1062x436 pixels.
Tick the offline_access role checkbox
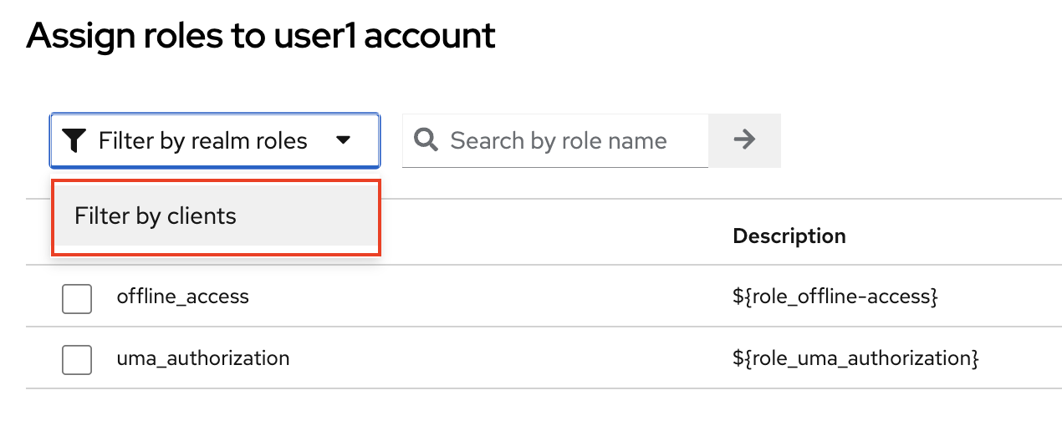tap(77, 298)
